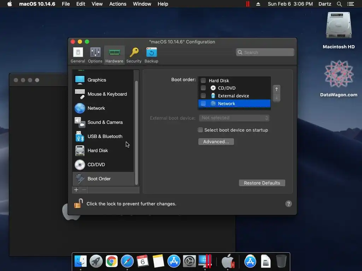Select Sound & Camera in sidebar
Screen dimensions: 362x271
click(103, 122)
